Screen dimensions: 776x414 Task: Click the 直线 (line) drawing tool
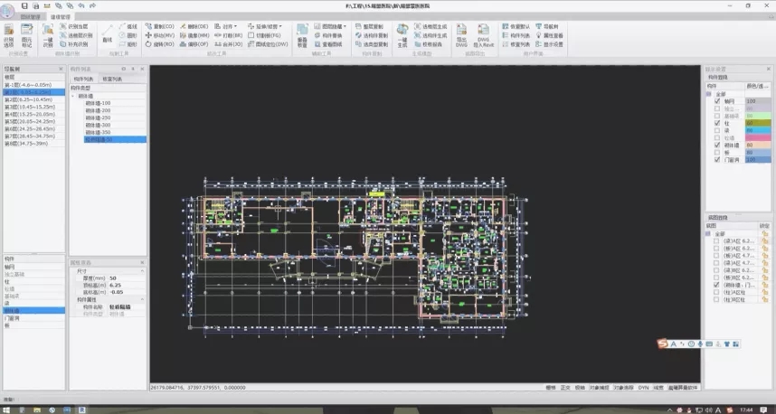point(109,36)
